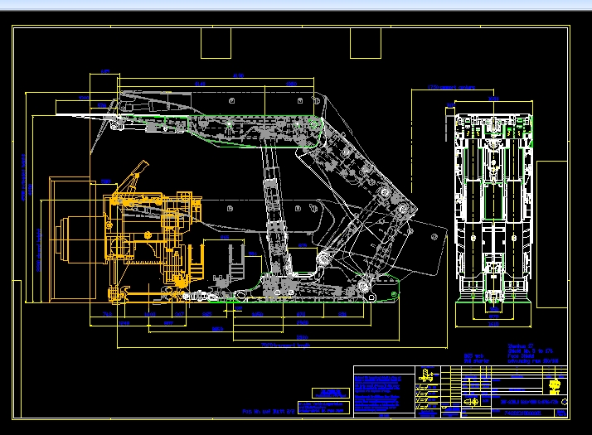Select the support centers dimension label

pyautogui.click(x=451, y=87)
